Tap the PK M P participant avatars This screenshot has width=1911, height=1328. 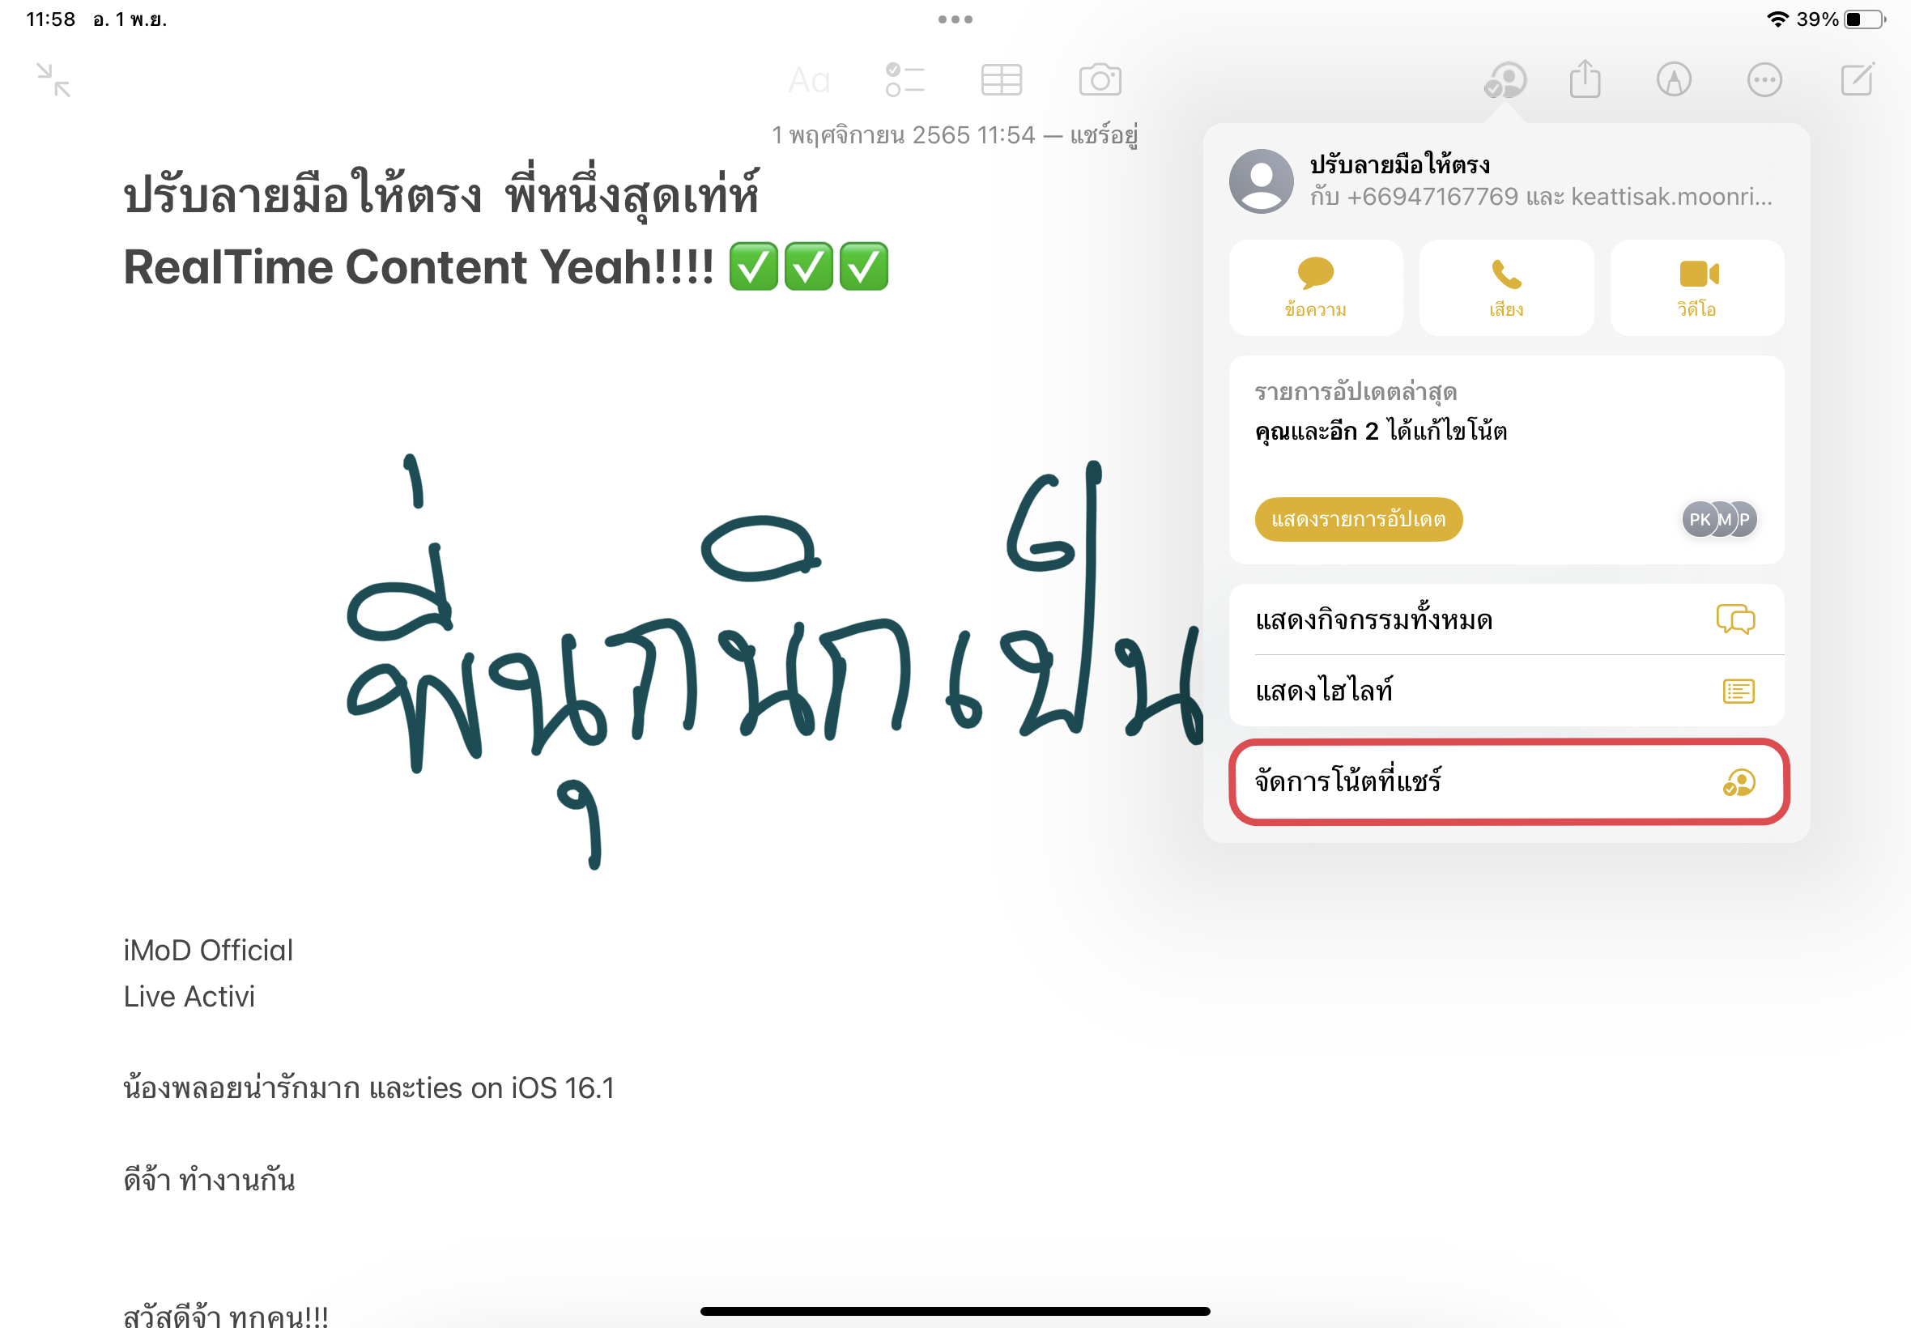coord(1719,519)
